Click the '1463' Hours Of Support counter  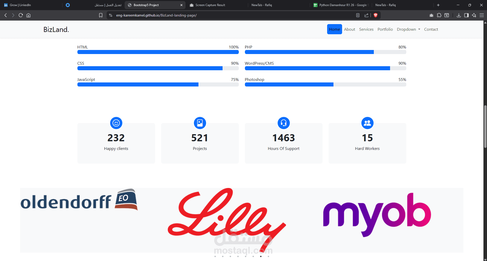click(284, 138)
